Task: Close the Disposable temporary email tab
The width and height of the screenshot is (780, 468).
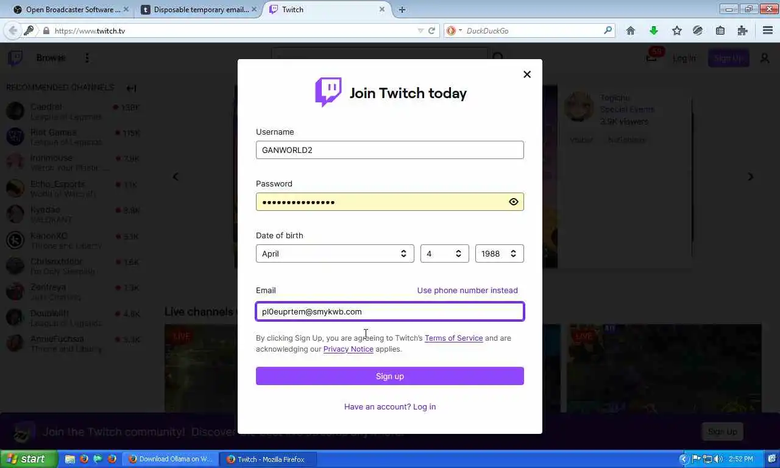Action: 254,9
